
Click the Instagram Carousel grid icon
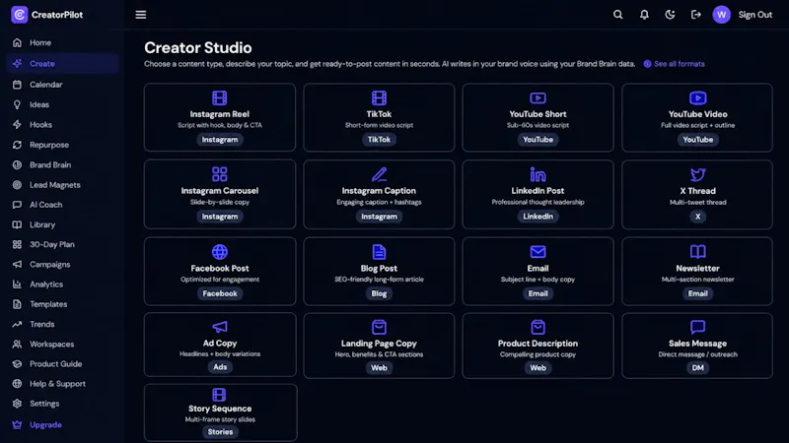coord(219,174)
